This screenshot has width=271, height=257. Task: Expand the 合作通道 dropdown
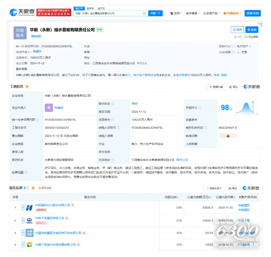(x=192, y=13)
